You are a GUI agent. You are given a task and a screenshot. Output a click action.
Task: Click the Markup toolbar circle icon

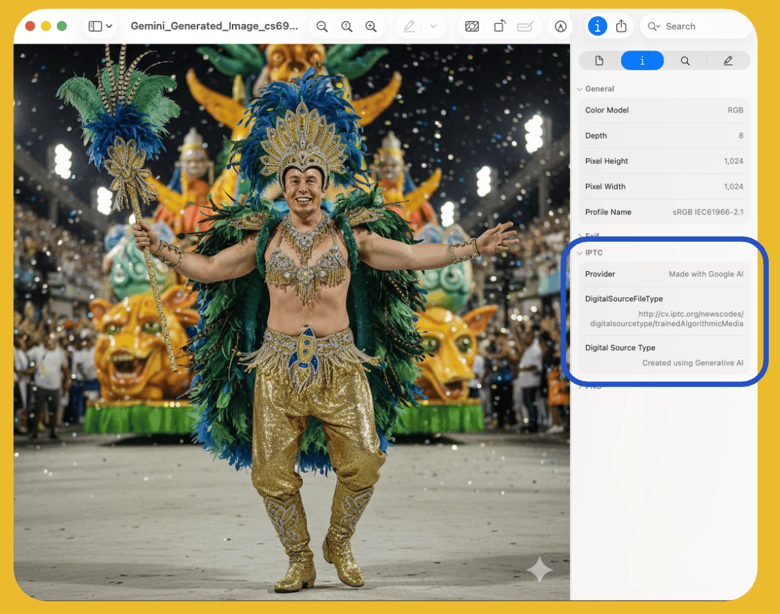560,27
